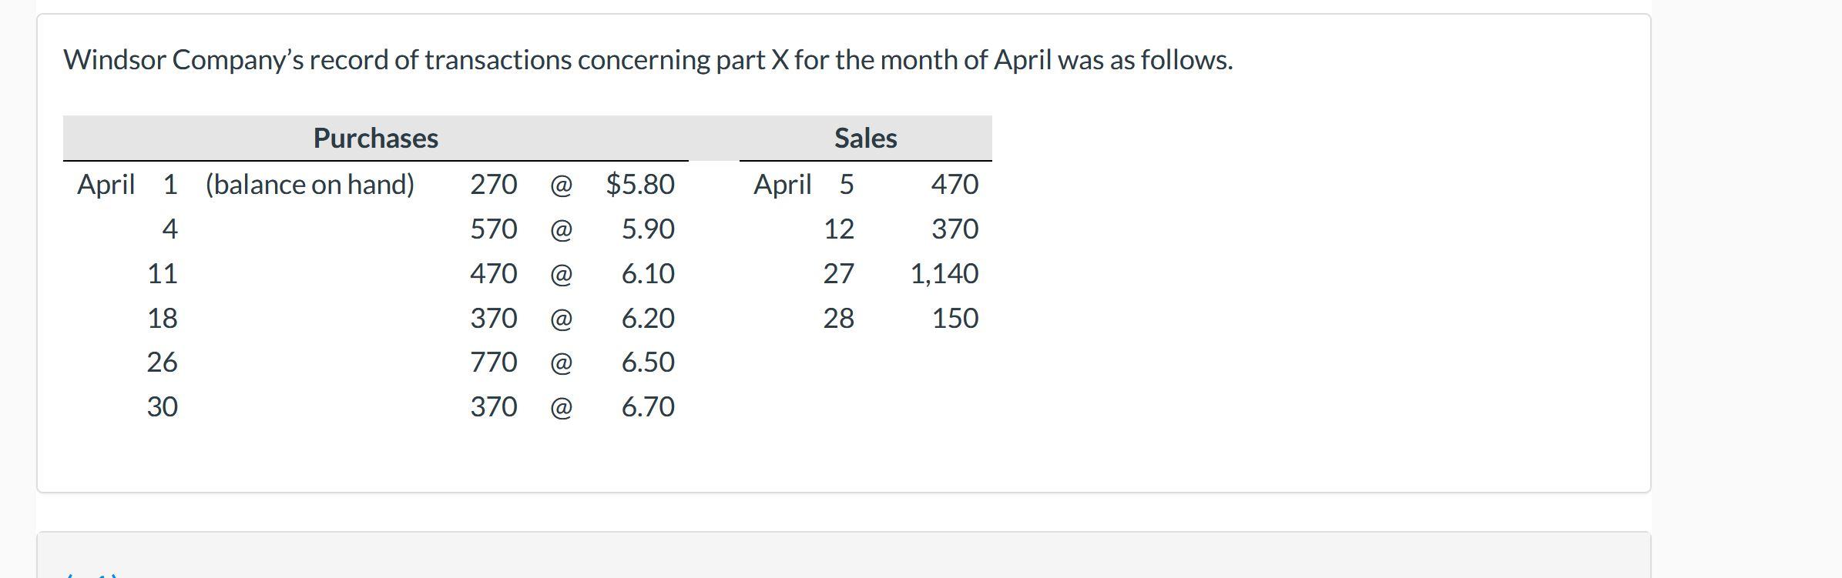Click the Sales table header
The height and width of the screenshot is (578, 1842).
pyautogui.click(x=865, y=139)
